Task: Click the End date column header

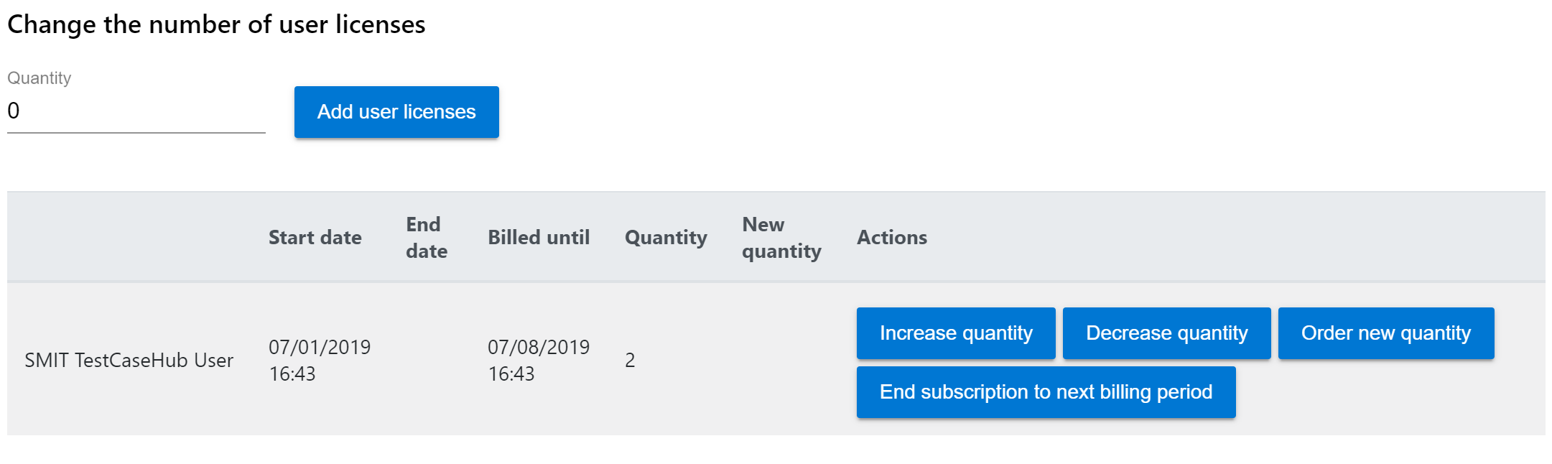Action: pos(427,238)
